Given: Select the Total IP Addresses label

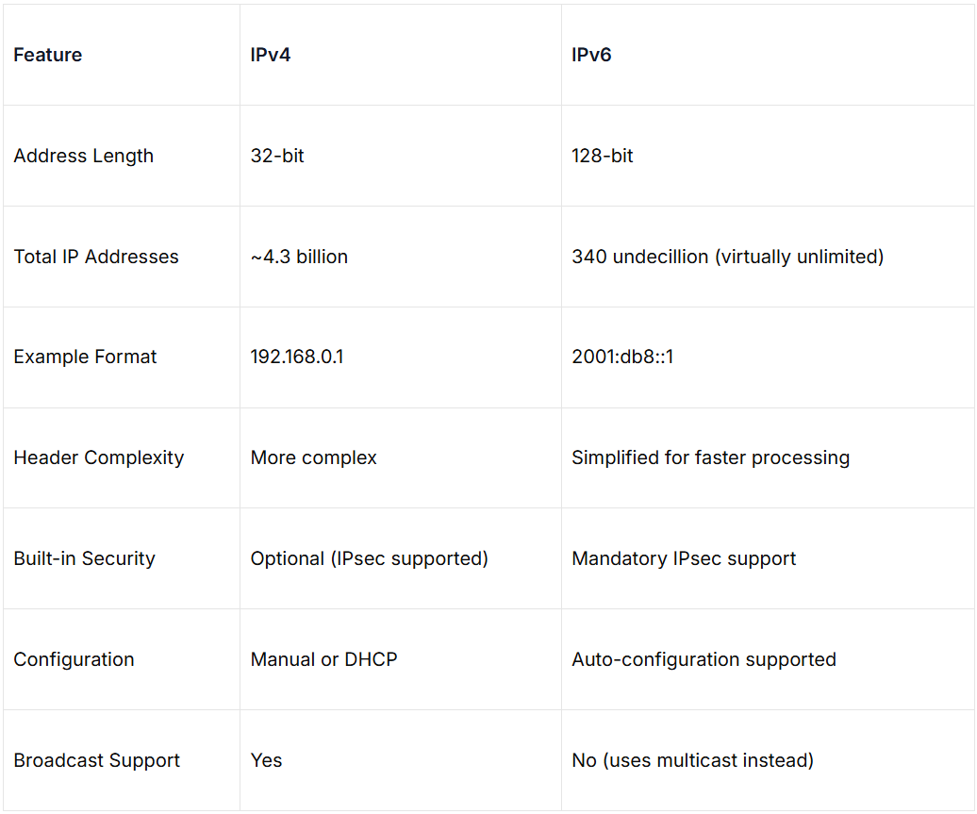Looking at the screenshot, I should tap(96, 257).
